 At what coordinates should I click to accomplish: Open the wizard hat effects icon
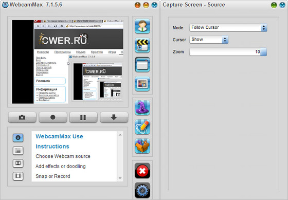142,107
